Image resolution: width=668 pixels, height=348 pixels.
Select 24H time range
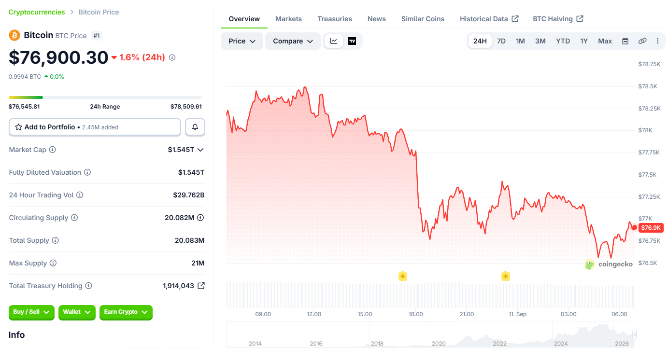(x=480, y=41)
